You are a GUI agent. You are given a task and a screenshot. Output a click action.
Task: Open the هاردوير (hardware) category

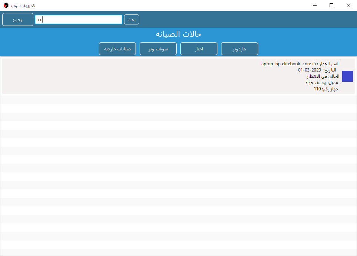pos(239,49)
